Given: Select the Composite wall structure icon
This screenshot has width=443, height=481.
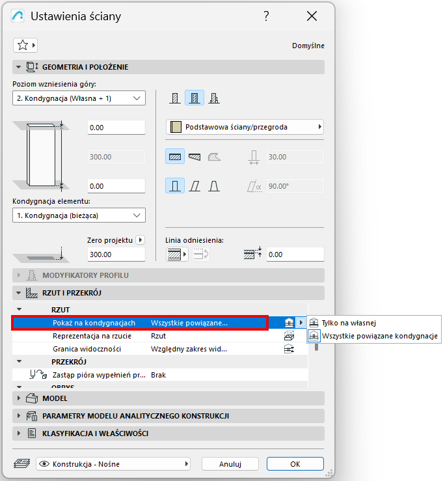Looking at the screenshot, I should pyautogui.click(x=195, y=98).
